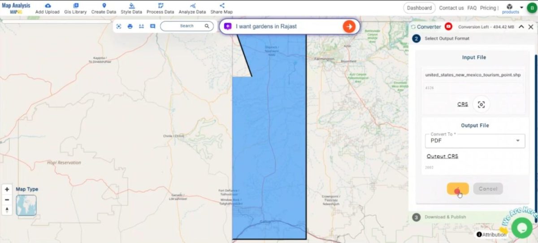Click the comment icon in map toolbar

[x=152, y=26]
